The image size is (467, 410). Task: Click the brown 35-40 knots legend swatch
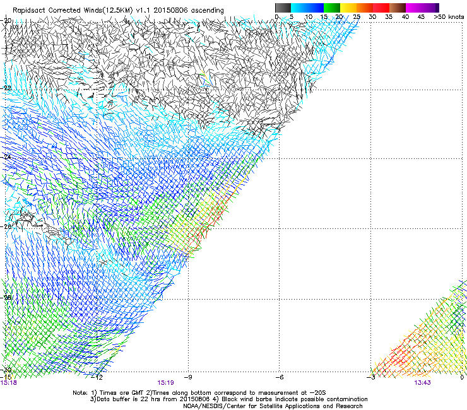click(x=398, y=8)
